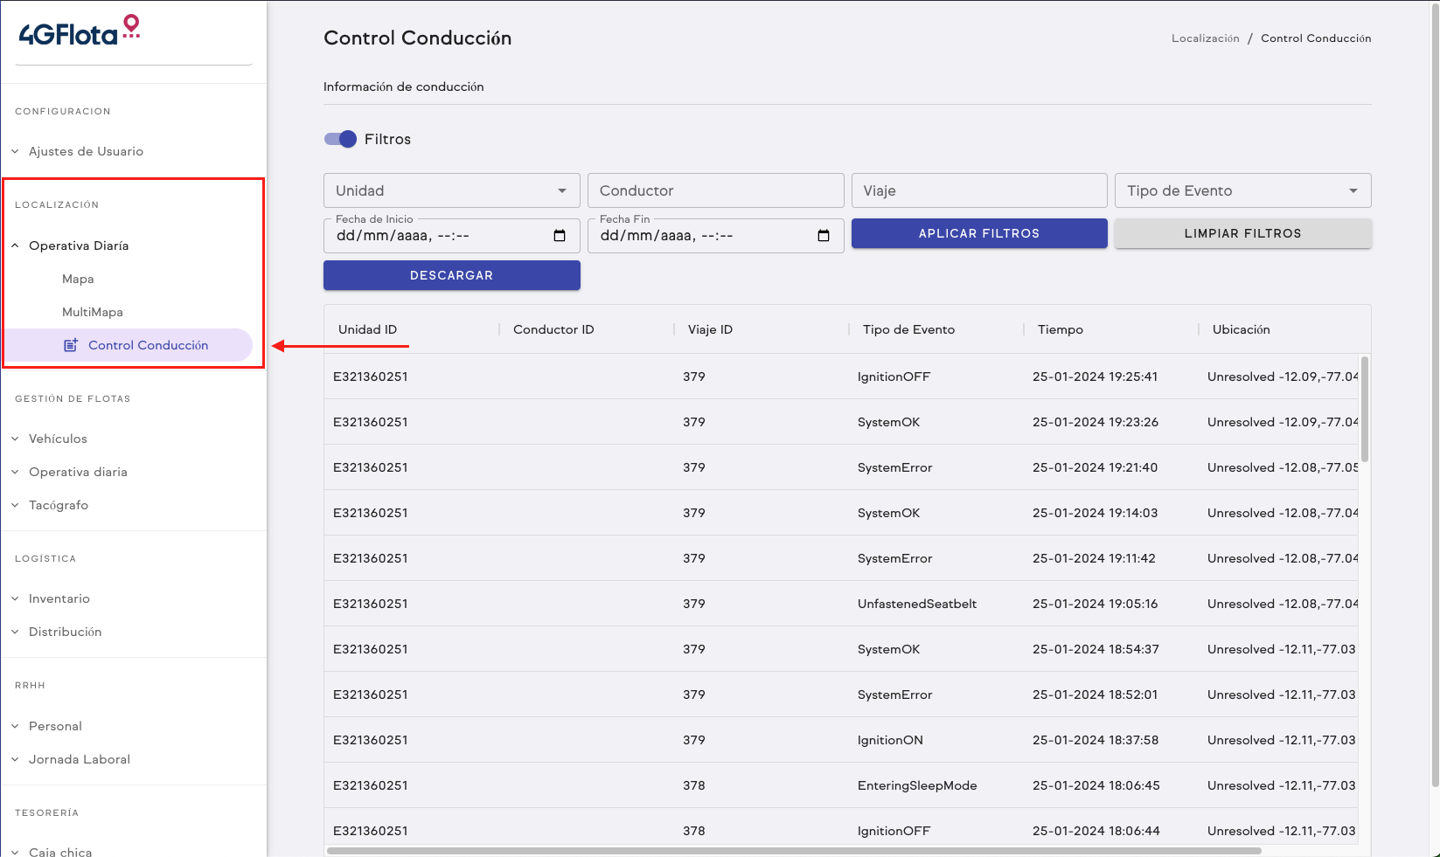1440x857 pixels.
Task: Focus the Conductor input field
Action: 715,190
